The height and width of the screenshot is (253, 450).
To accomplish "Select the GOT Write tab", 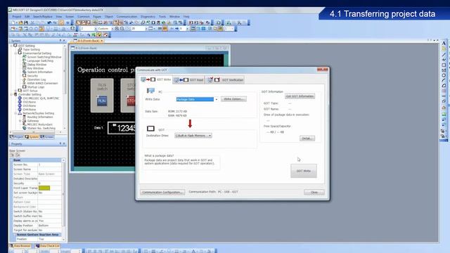I will [156, 79].
